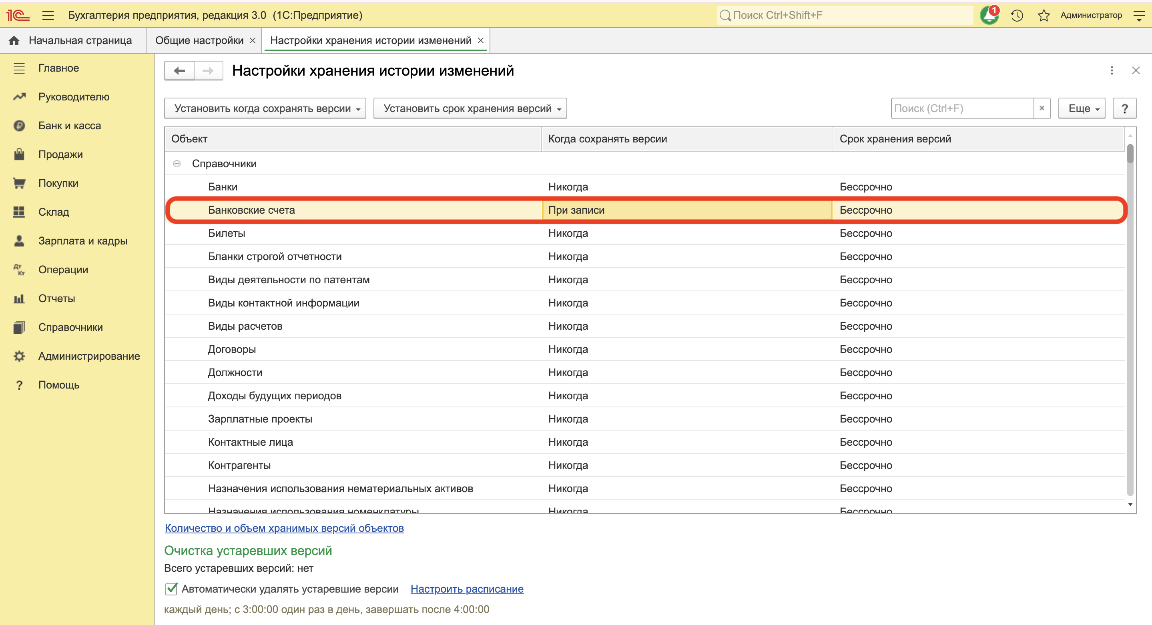Open the history clock icon

coord(1016,16)
